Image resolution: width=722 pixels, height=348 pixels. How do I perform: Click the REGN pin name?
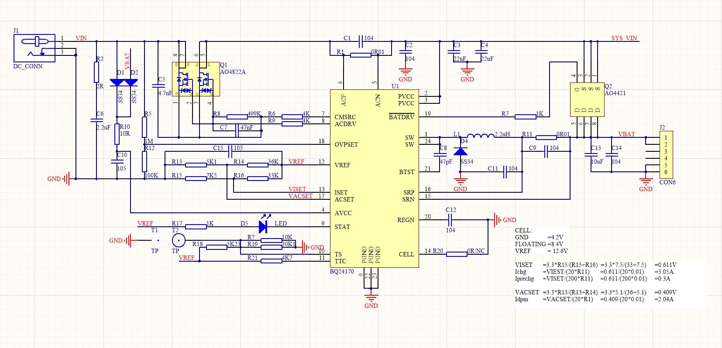[x=406, y=220]
